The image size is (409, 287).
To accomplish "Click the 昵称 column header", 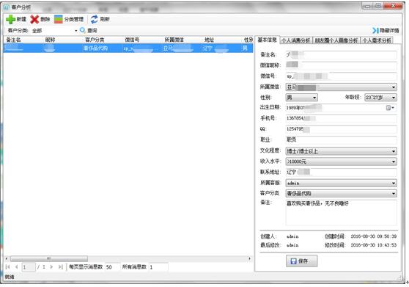I will coord(50,40).
